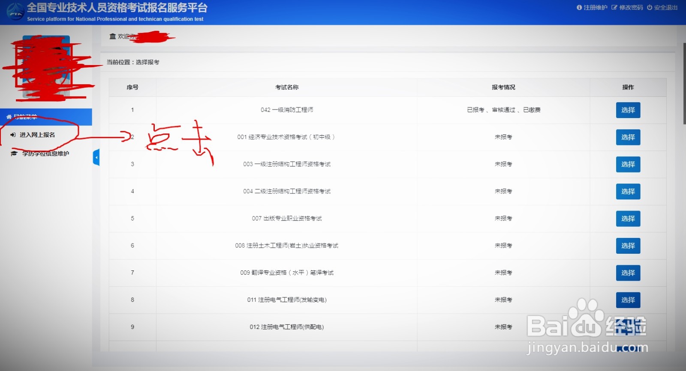Select exam 042 一级消防工程师
The image size is (686, 371).
coord(628,110)
